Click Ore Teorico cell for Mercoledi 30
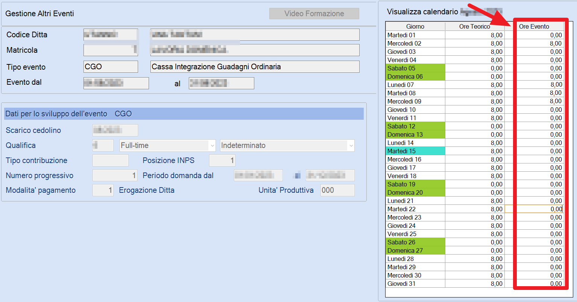Screen dimensions: 577x302 [x=475, y=275]
